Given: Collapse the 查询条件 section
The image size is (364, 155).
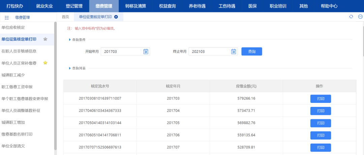Looking at the screenshot, I should 70,40.
